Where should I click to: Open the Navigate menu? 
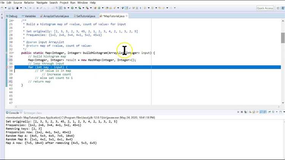point(42,3)
